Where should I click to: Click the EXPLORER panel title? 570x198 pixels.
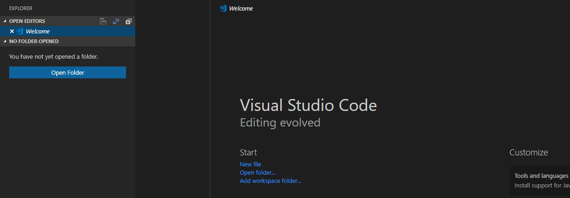[x=21, y=8]
